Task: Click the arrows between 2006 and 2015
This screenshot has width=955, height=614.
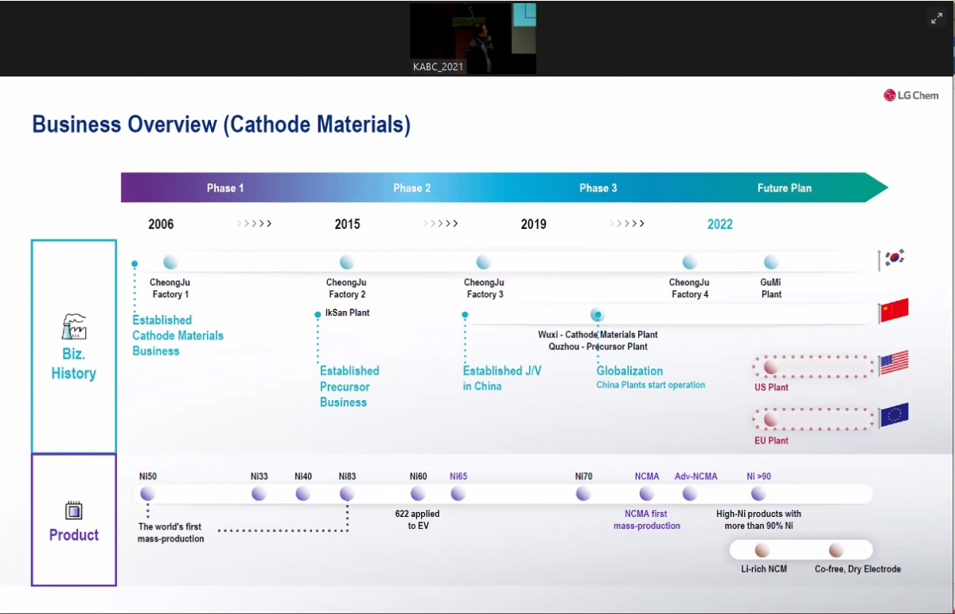Action: point(255,224)
